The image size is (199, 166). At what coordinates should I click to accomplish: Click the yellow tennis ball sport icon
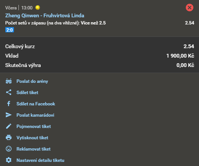(x=38, y=8)
